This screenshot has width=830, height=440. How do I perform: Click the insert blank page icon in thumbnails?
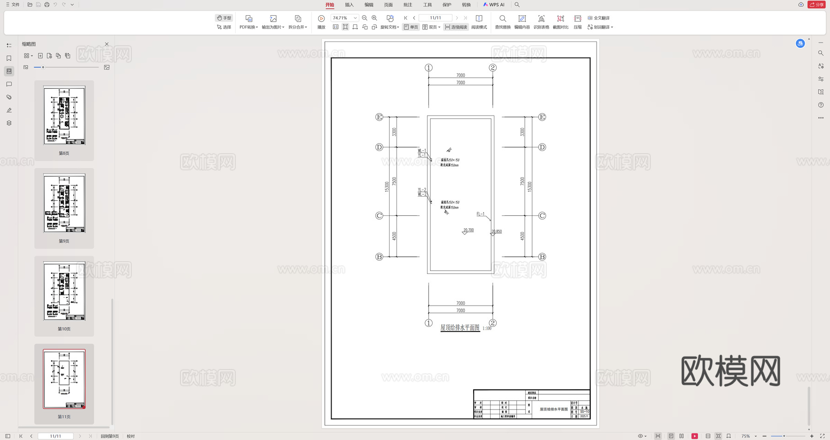pos(40,56)
